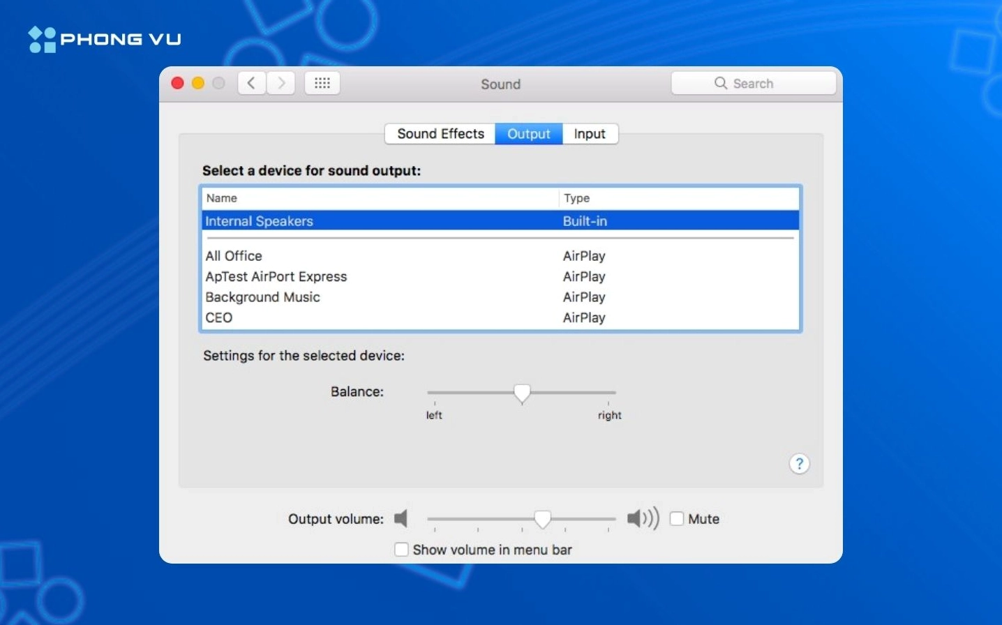The height and width of the screenshot is (625, 1002).
Task: Click the Name column header
Action: point(380,198)
